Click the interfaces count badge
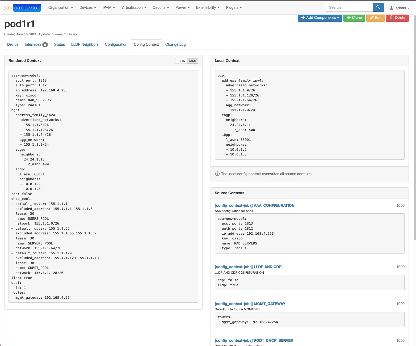The image size is (416, 346). point(45,45)
